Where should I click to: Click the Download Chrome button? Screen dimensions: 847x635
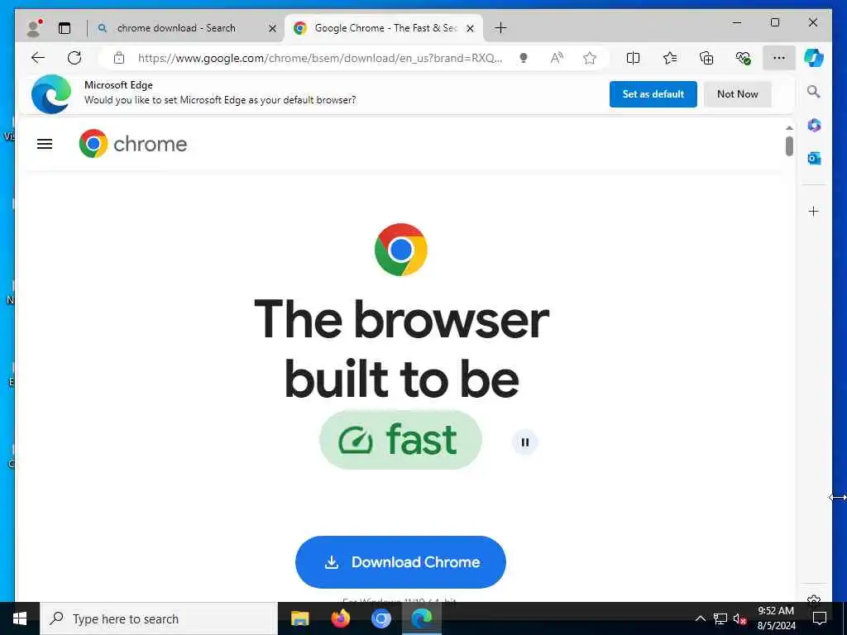tap(400, 562)
